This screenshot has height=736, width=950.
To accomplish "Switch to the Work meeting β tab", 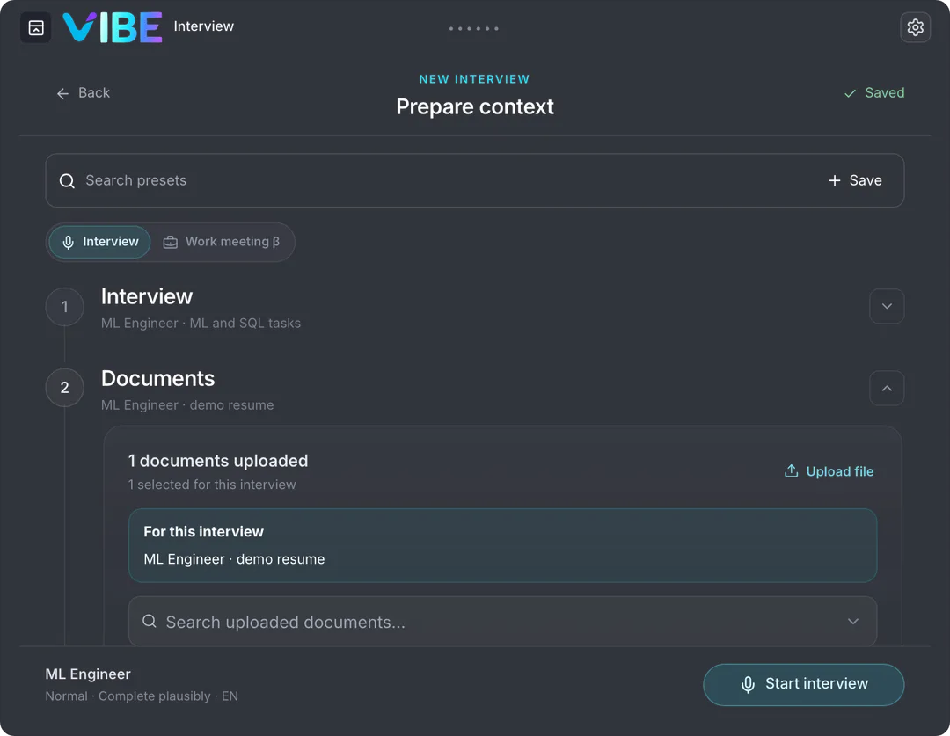I will coord(222,242).
